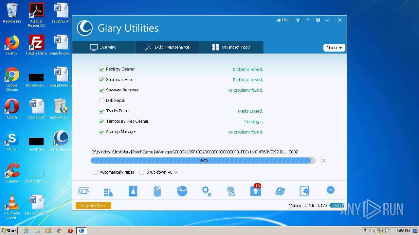Screen dimensions: 419x235
Task: Open the Windows Start button
Action: tap(9, 230)
